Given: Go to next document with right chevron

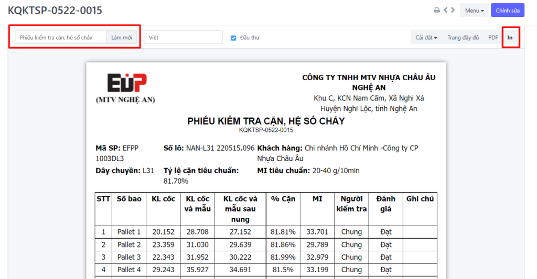Looking at the screenshot, I should pyautogui.click(x=453, y=10).
